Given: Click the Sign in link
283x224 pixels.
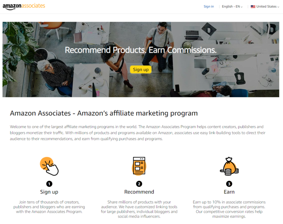Looking at the screenshot, I should point(209,7).
